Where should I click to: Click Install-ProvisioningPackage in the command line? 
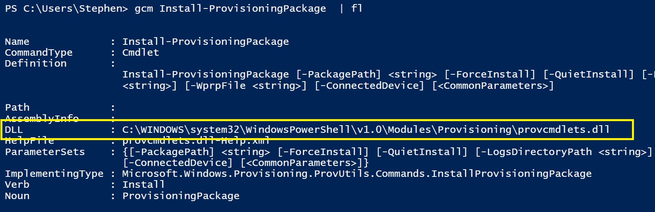pos(243,8)
